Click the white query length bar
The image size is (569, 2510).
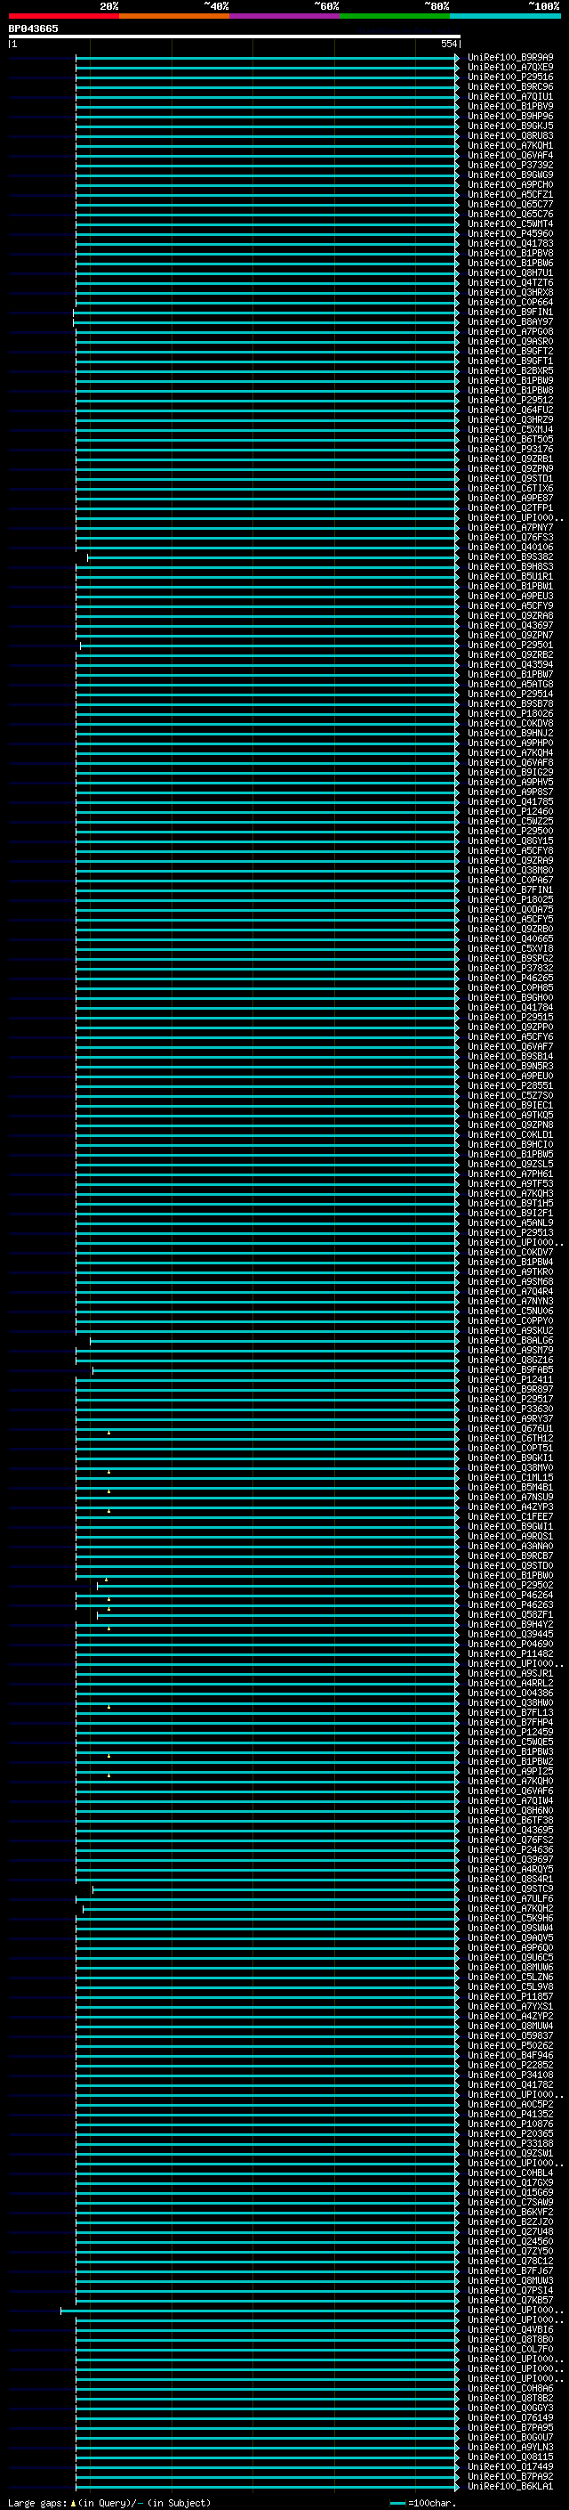235,36
